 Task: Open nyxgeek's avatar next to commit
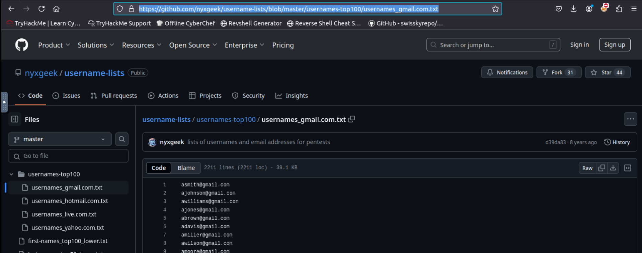click(x=152, y=142)
